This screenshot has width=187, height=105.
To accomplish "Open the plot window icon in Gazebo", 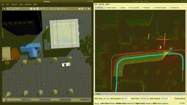I will pyautogui.click(x=86, y=9).
